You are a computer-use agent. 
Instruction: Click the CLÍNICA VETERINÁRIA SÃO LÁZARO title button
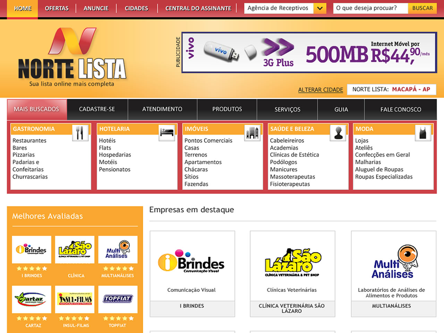(x=292, y=308)
